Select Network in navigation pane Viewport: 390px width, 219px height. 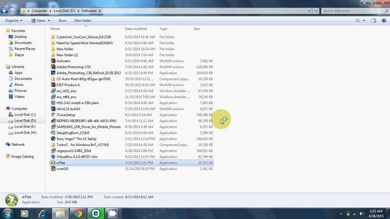(x=18, y=145)
